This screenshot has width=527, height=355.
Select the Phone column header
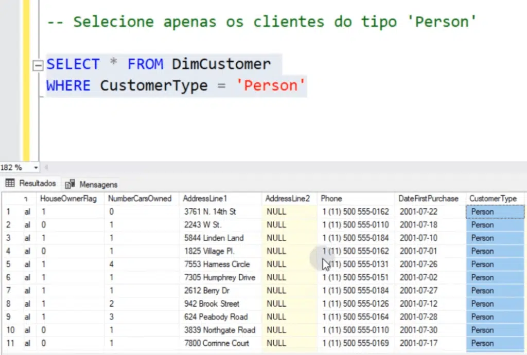[x=331, y=199]
